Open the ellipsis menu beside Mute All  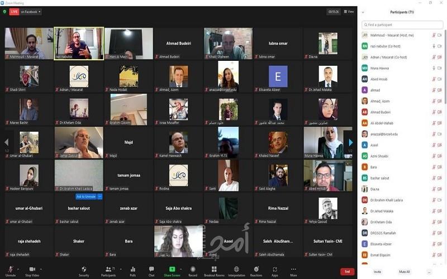[x=429, y=272]
